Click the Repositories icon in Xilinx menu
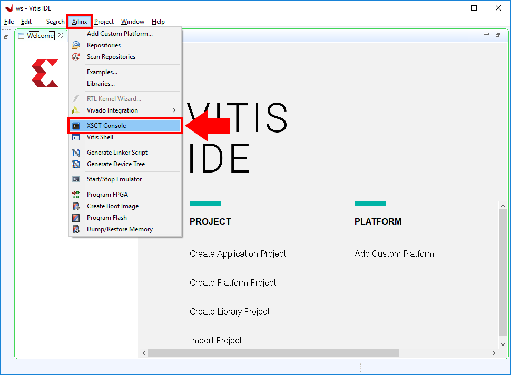The height and width of the screenshot is (375, 511). click(76, 45)
